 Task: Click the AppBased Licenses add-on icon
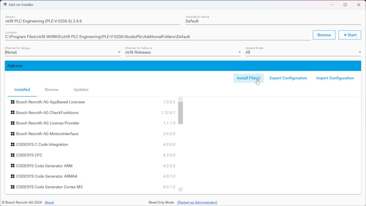pyautogui.click(x=12, y=102)
